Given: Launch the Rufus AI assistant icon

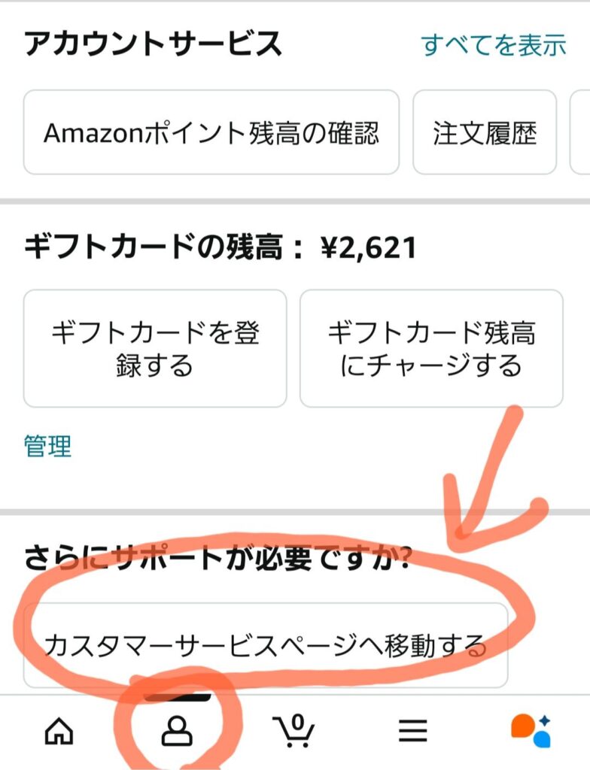Looking at the screenshot, I should click(531, 729).
